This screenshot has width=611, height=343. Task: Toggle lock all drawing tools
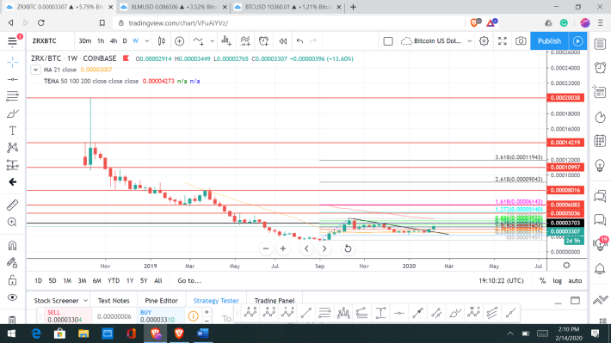tap(12, 280)
